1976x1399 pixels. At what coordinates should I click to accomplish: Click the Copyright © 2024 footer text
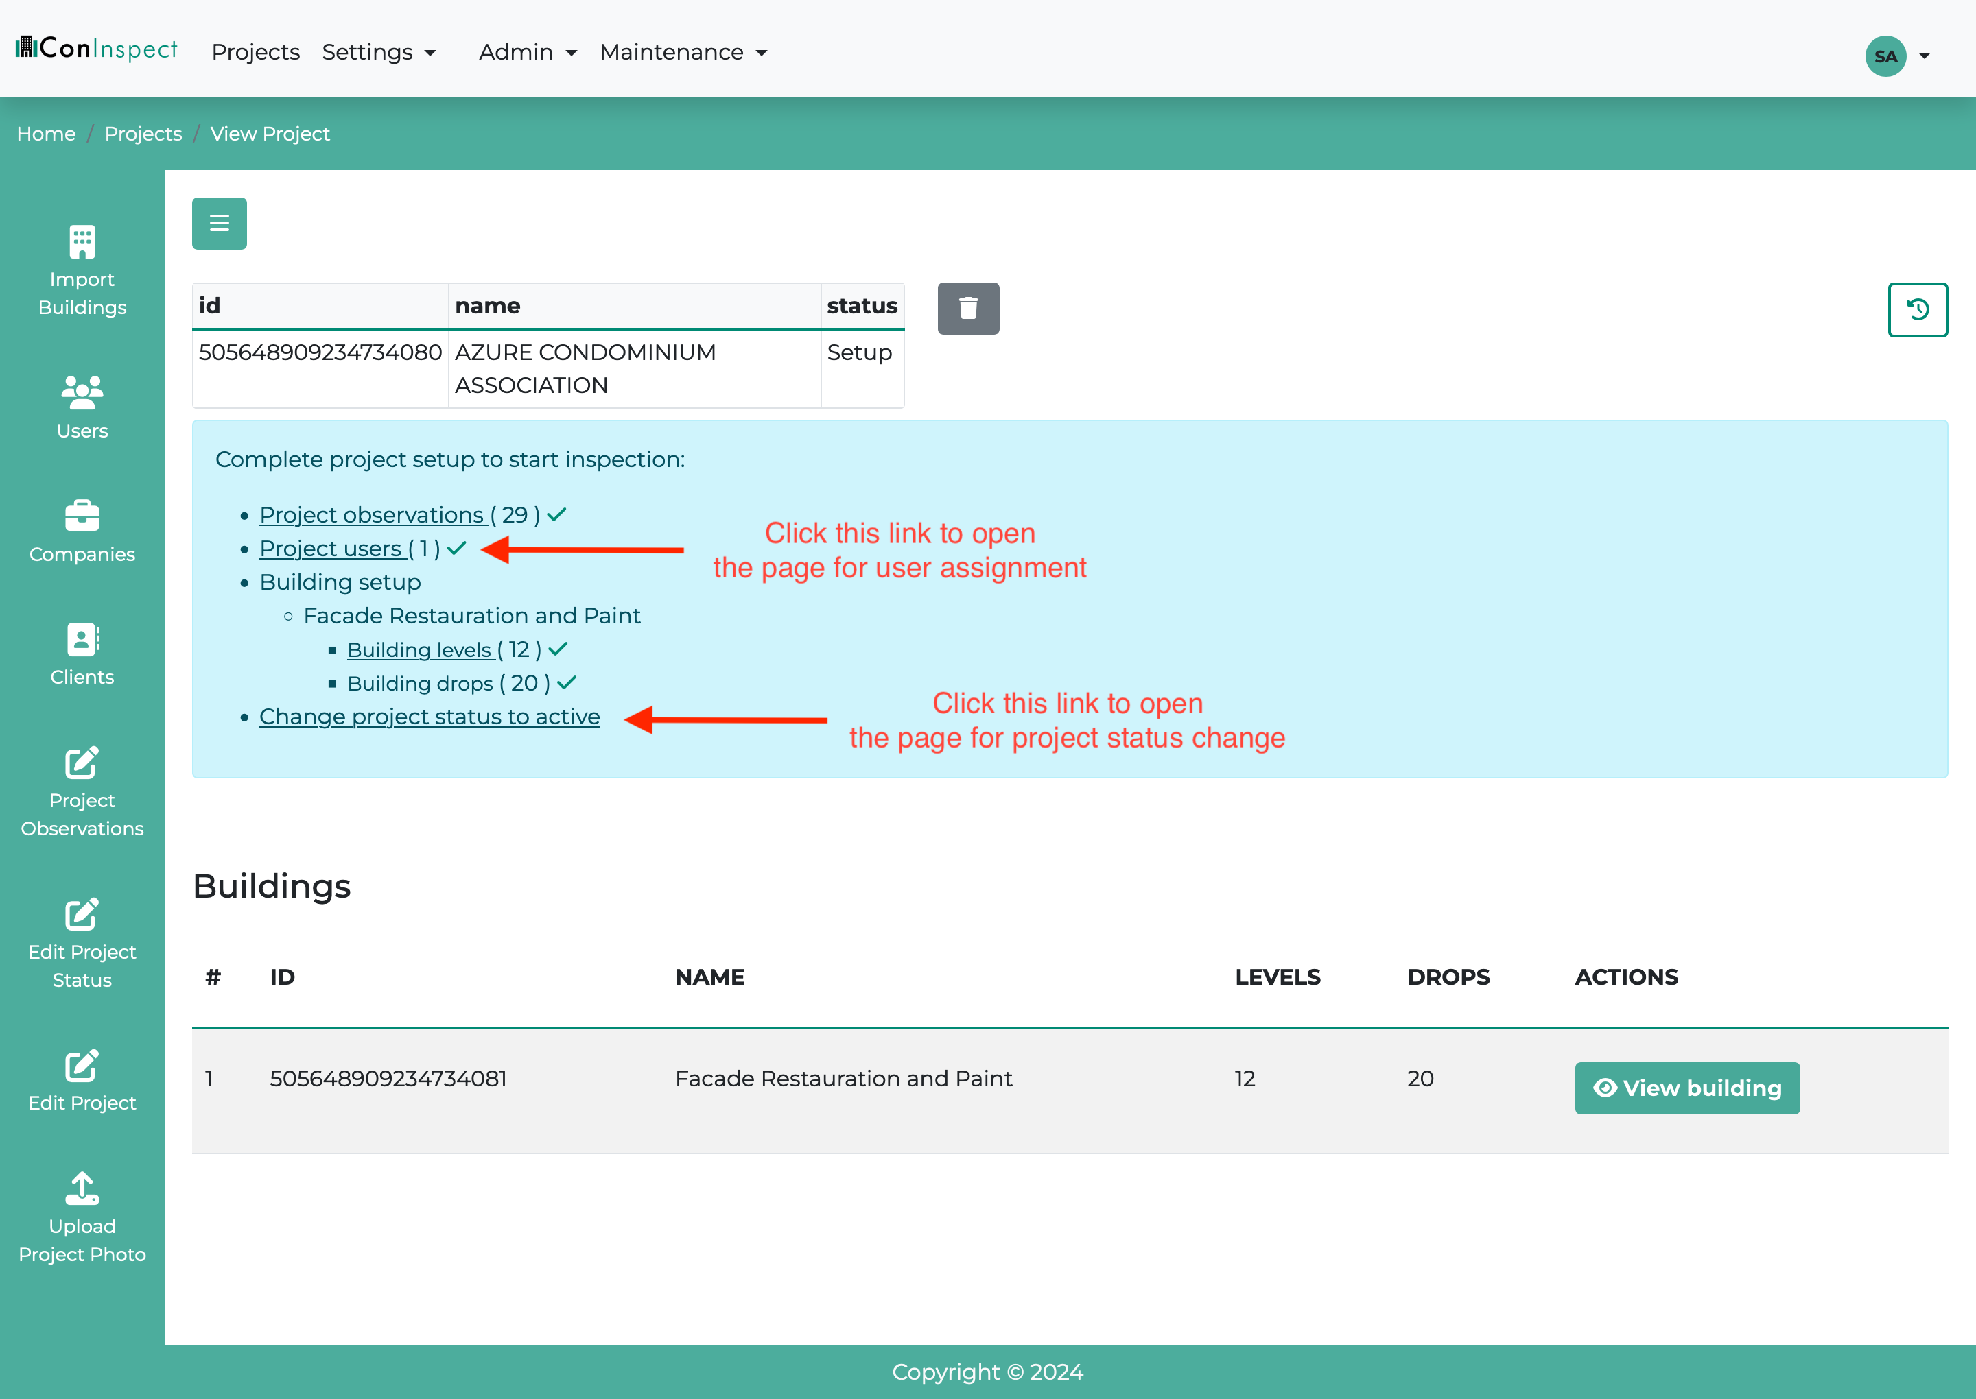[987, 1372]
